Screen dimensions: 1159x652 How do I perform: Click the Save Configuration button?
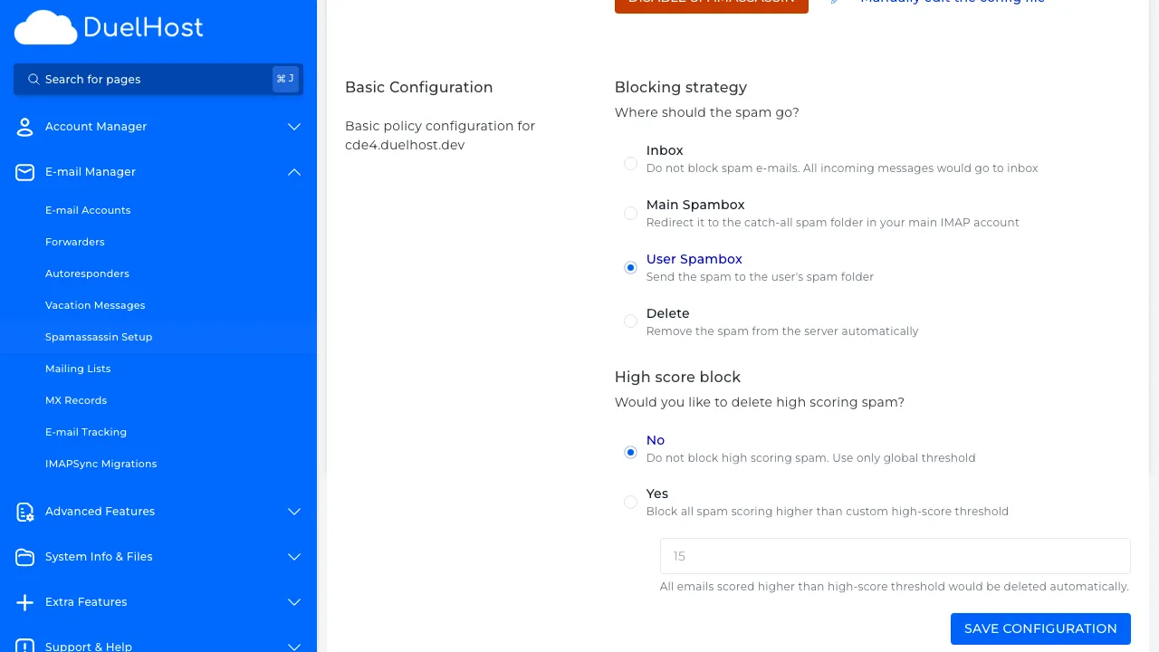coord(1039,628)
